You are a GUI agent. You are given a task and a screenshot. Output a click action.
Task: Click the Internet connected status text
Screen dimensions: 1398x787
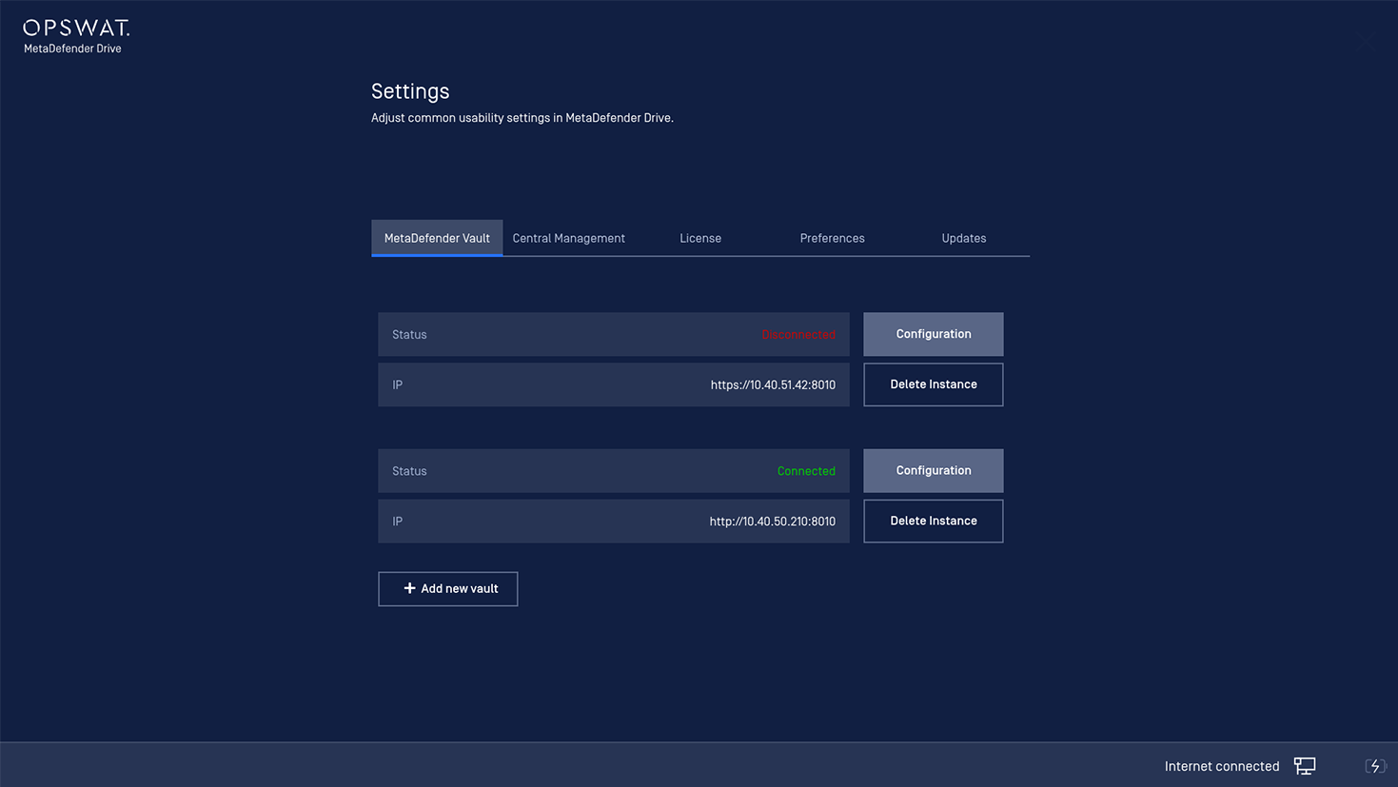1222,766
